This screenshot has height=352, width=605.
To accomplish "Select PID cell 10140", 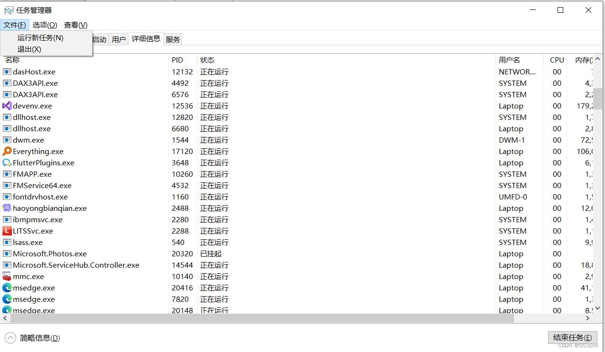I will click(x=183, y=277).
